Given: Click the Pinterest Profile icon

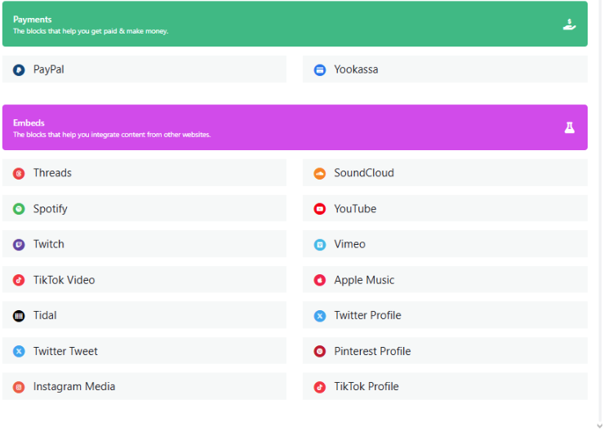Looking at the screenshot, I should 320,351.
